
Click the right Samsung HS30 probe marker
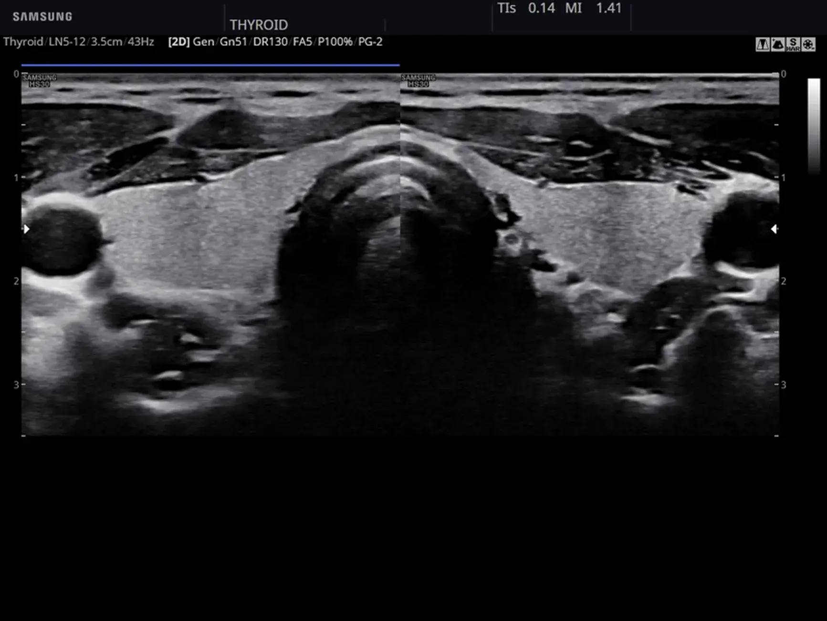pos(419,81)
